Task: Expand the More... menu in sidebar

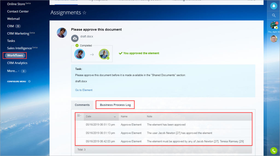Action: click(x=13, y=71)
